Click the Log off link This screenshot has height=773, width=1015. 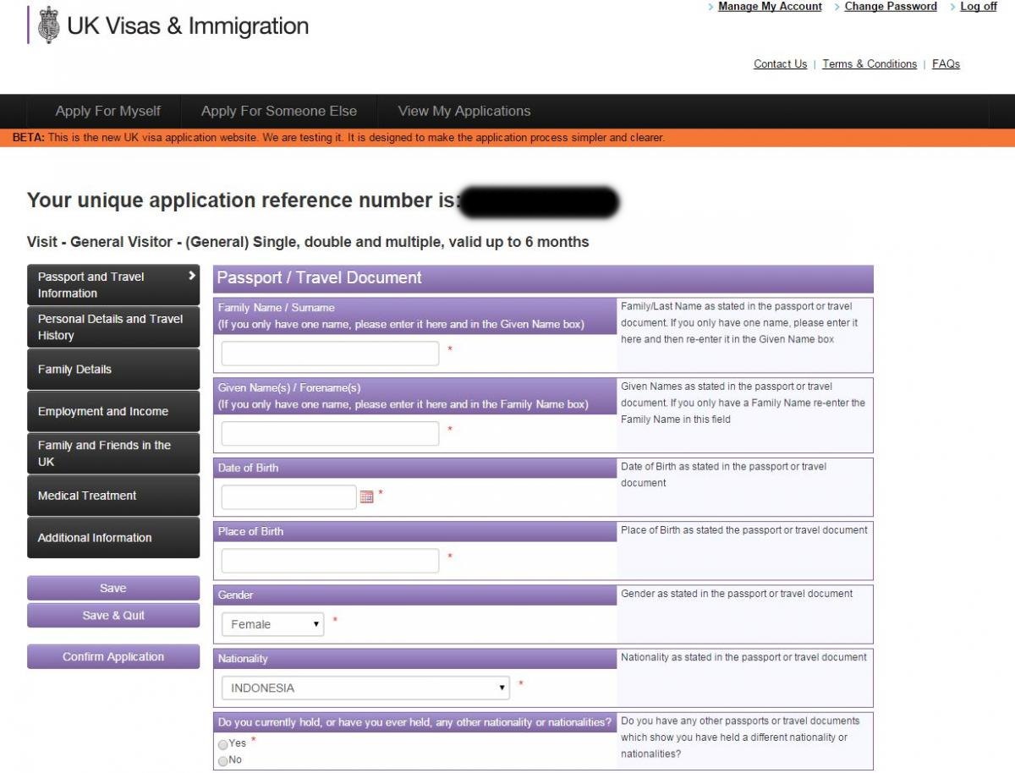(979, 7)
